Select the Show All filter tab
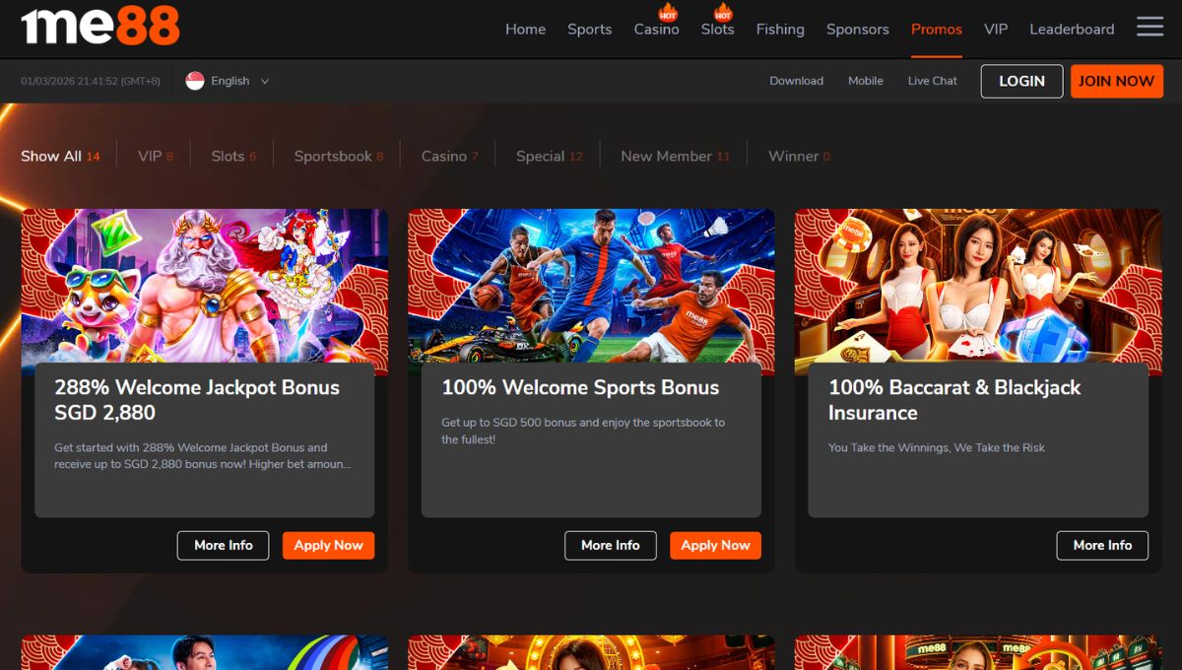Image resolution: width=1182 pixels, height=670 pixels. coord(51,155)
